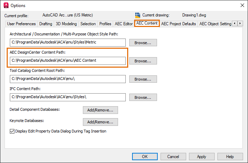The width and height of the screenshot is (248, 163).
Task: Click the current drawing icon
Action: [138, 15]
